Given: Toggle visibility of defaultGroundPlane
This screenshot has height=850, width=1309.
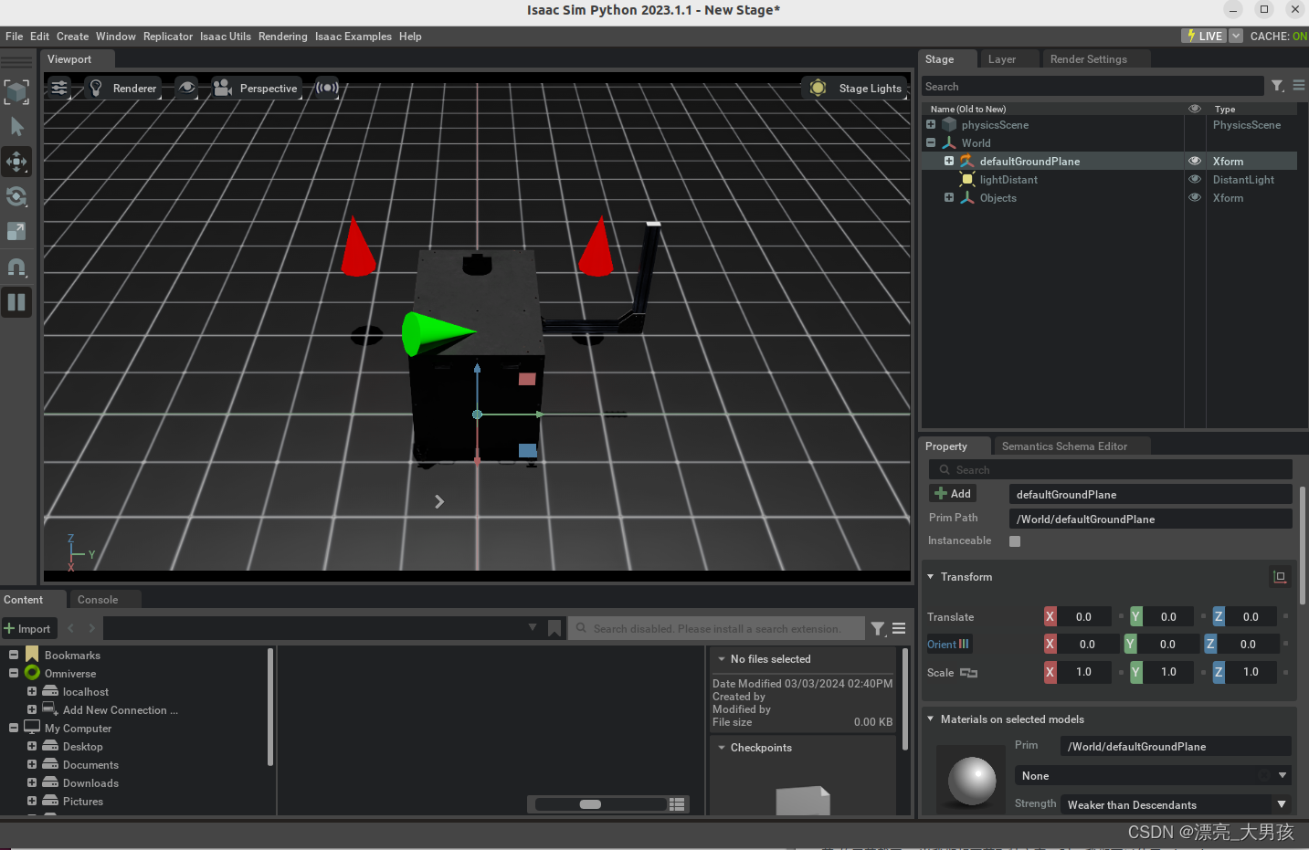Looking at the screenshot, I should point(1194,161).
